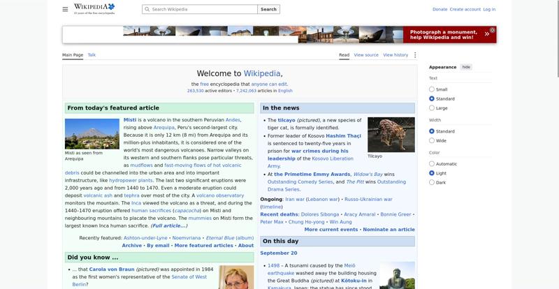The image size is (559, 289).
Task: Open the hydropower plants link
Action: 131,180
